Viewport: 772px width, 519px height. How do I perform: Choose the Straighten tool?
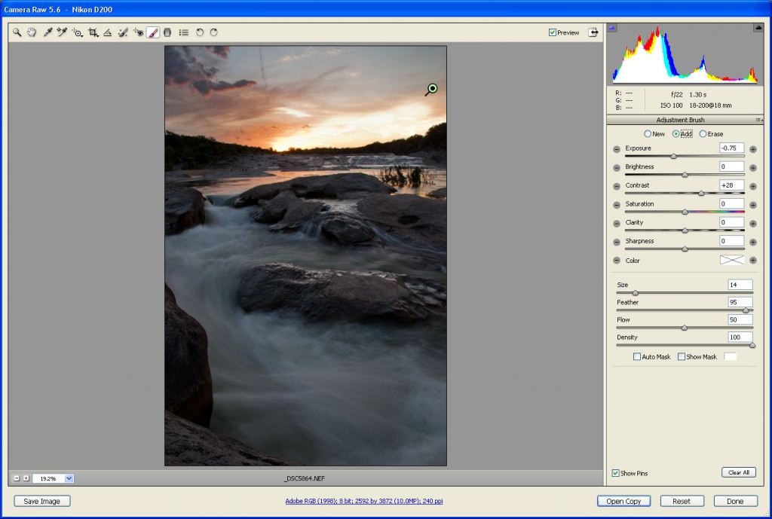pos(107,32)
